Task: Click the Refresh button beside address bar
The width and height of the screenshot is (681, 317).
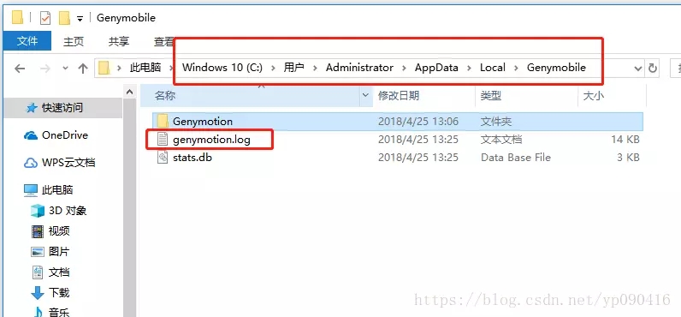Action: 652,69
